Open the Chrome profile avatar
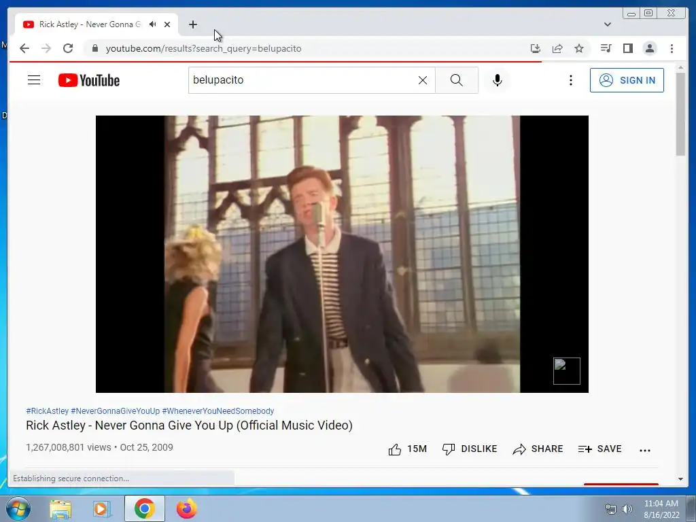This screenshot has height=522, width=696. [x=650, y=48]
